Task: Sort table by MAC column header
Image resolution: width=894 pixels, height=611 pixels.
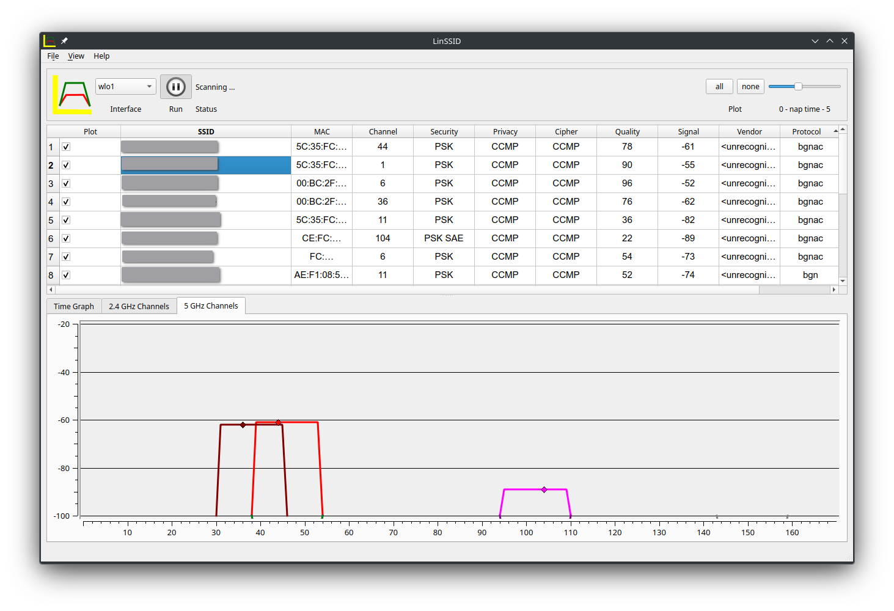Action: coord(322,131)
